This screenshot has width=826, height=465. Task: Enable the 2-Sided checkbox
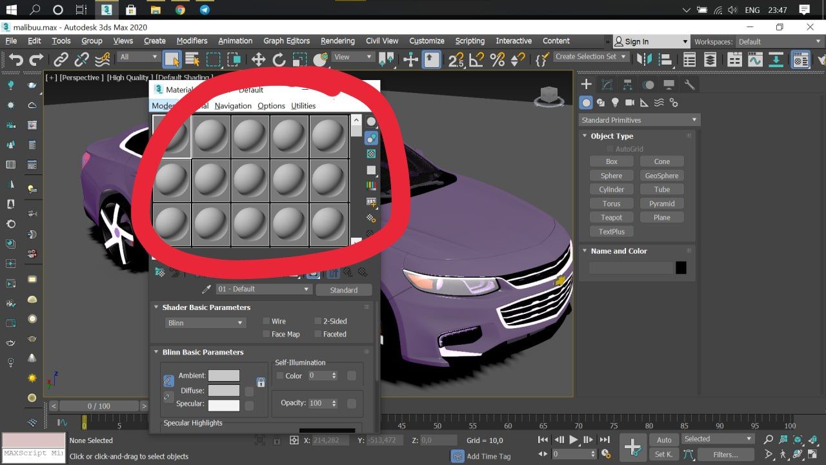coord(317,321)
